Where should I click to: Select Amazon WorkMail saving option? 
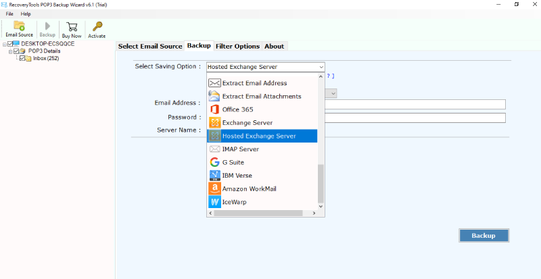[x=249, y=188]
